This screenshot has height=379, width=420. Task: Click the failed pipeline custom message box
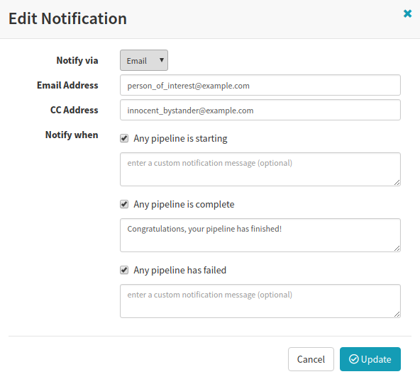coord(260,301)
